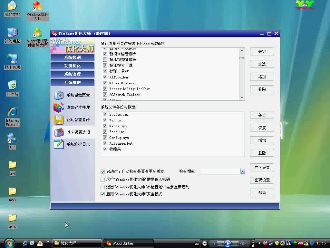Click ActiveX list scrollbar up arrow
This screenshot has width=330, height=248.
click(x=242, y=50)
